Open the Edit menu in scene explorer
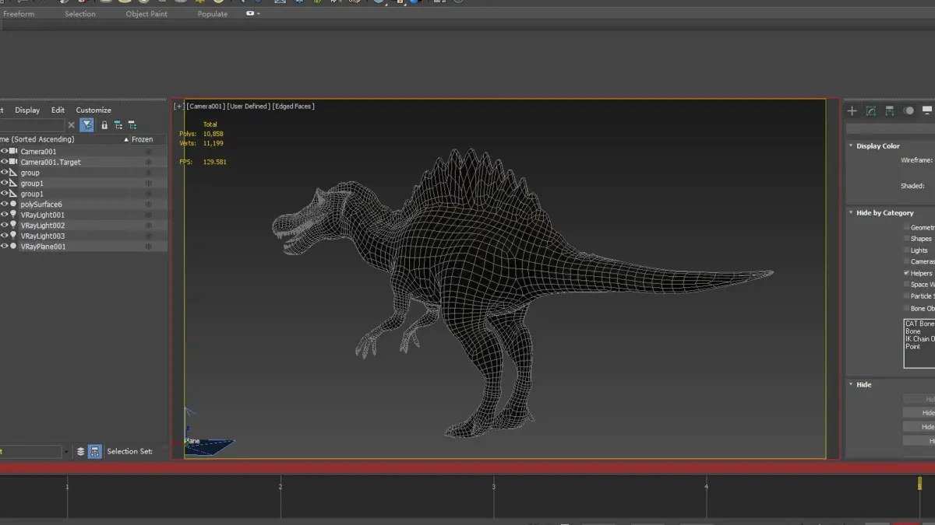 58,110
